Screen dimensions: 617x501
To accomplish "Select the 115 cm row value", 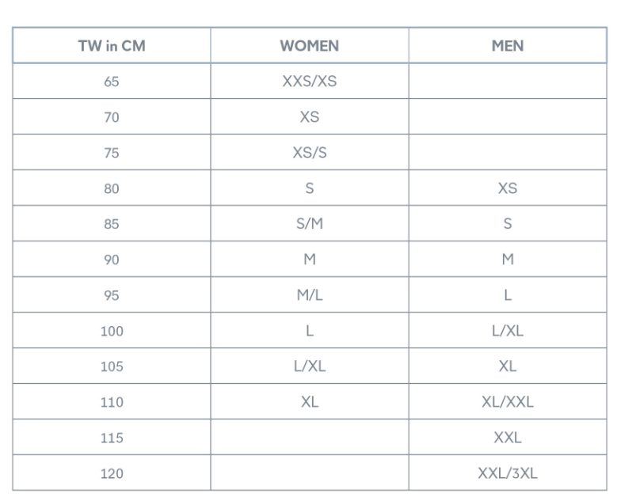I will (x=112, y=438).
